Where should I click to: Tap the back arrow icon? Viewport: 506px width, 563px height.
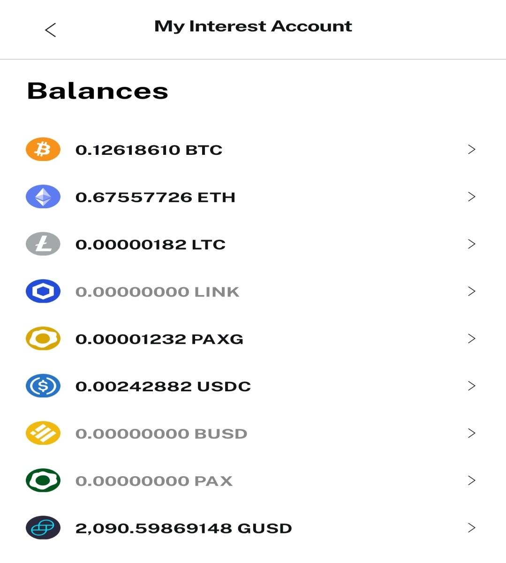coord(50,30)
